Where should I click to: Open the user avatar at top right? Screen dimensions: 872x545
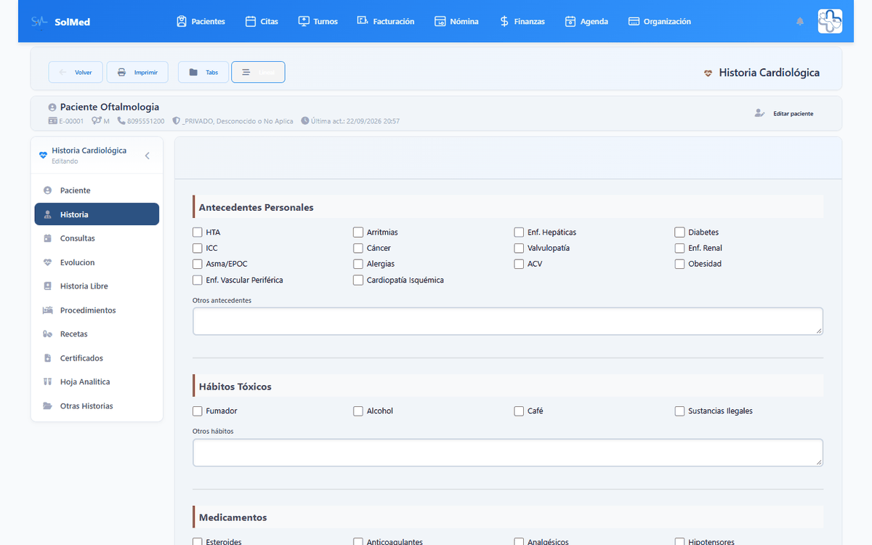[x=830, y=22]
